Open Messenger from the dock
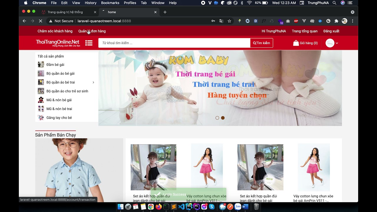Screen dimensions: 377x212 click(204, 207)
